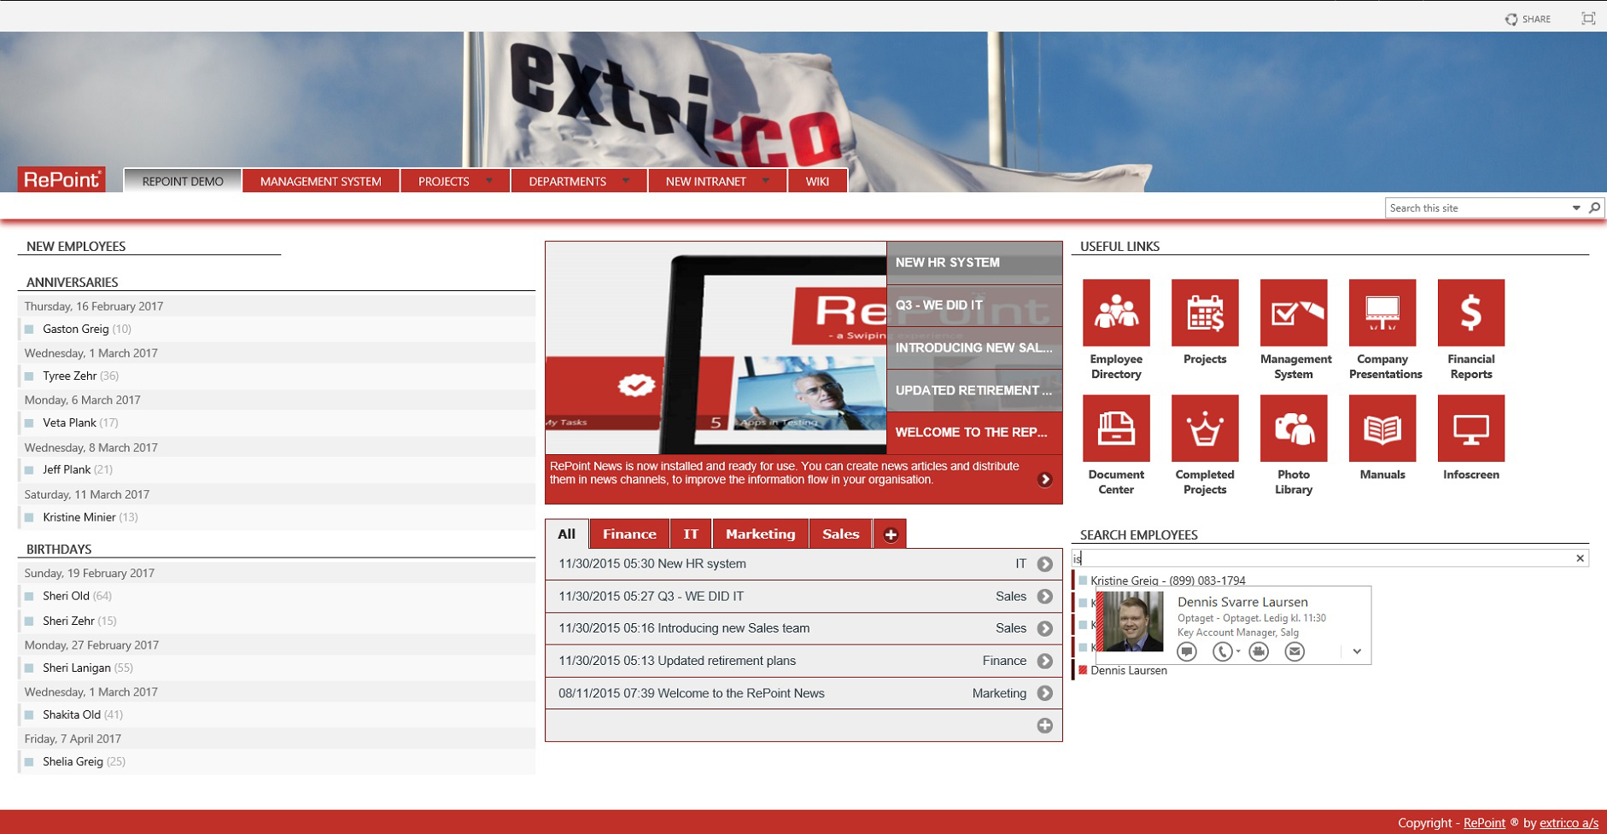Expand the PROJECTS menu dropdown arrow
This screenshot has width=1607, height=834.
click(489, 181)
